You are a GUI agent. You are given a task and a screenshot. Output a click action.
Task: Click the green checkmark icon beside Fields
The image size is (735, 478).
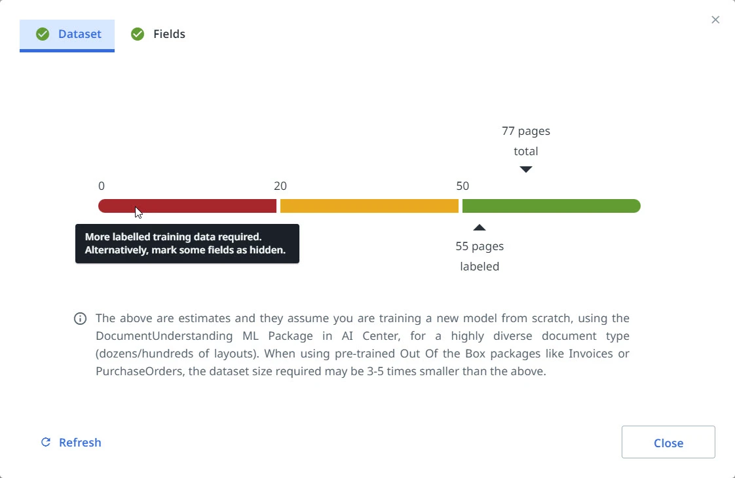pos(138,34)
